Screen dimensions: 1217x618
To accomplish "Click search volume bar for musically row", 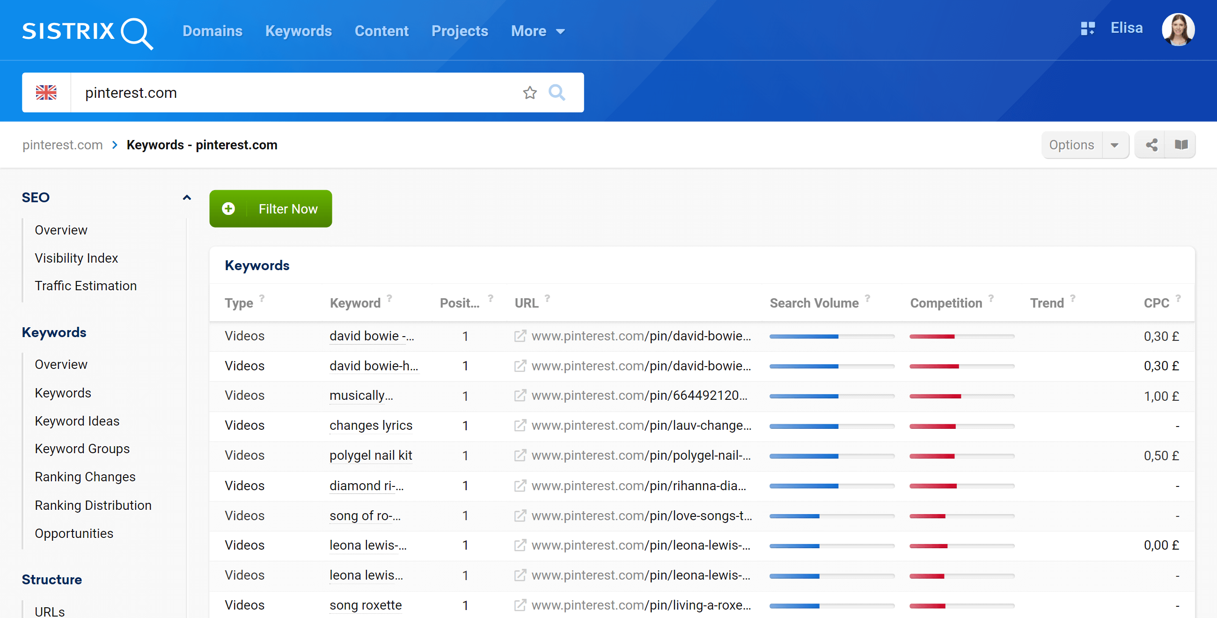I will click(x=831, y=396).
